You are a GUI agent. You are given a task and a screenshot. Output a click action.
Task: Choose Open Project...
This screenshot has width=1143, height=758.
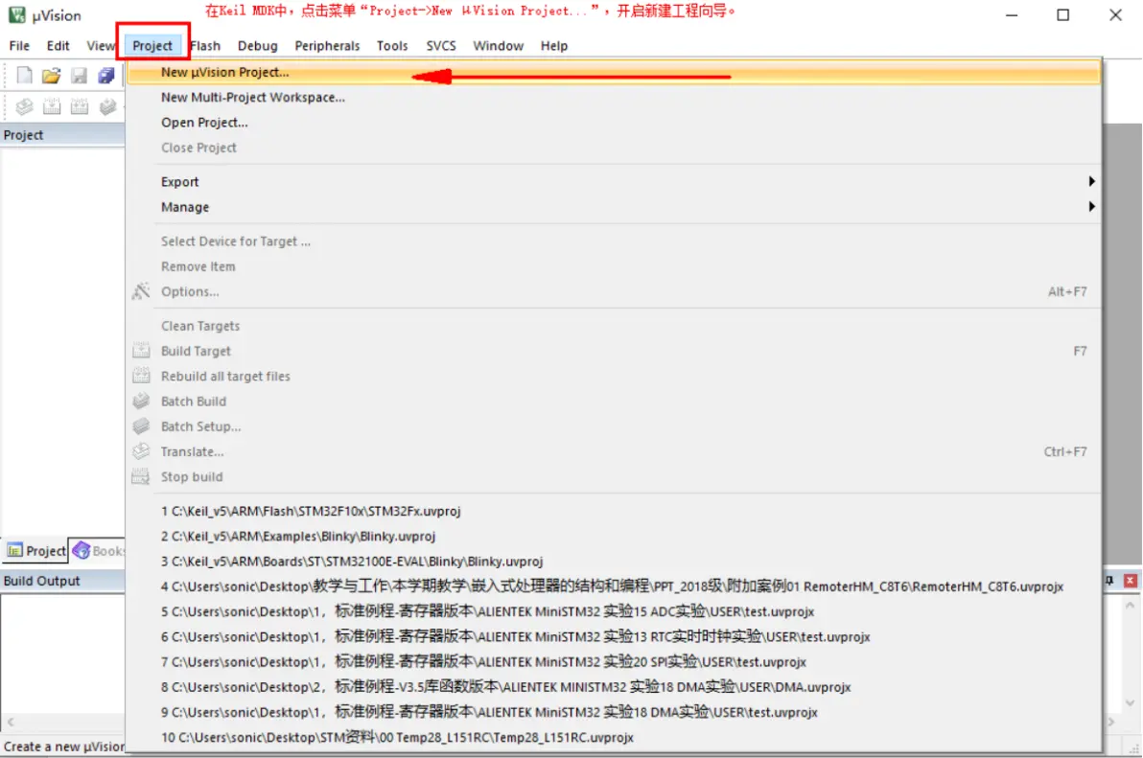(613, 123)
